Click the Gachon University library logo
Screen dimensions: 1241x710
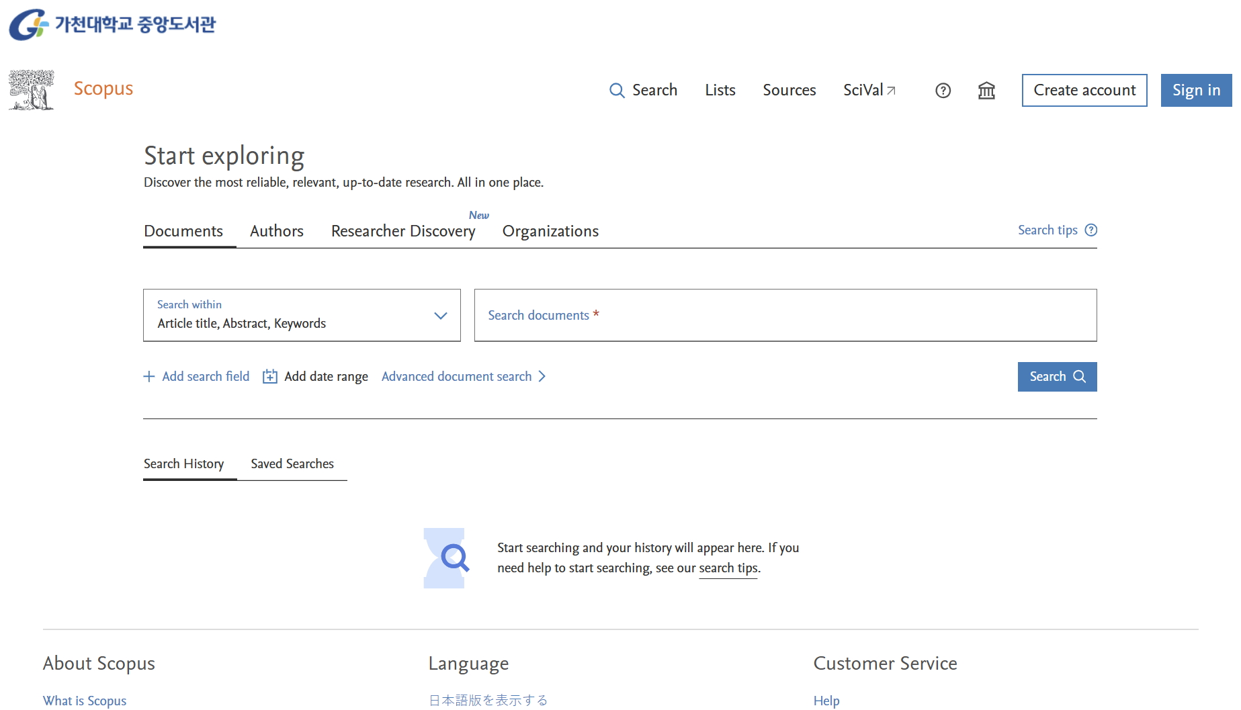pyautogui.click(x=112, y=24)
